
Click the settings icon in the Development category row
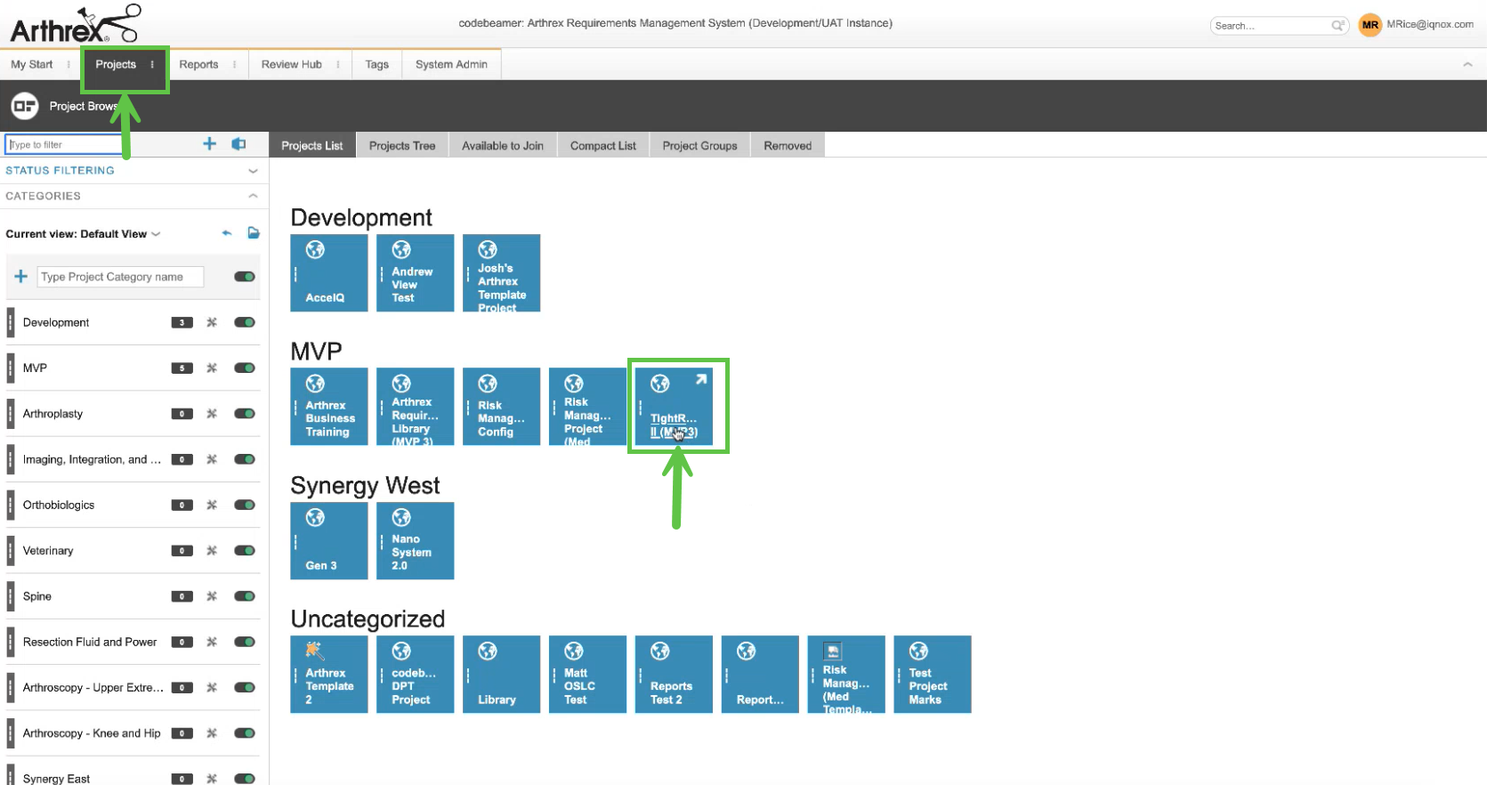212,322
